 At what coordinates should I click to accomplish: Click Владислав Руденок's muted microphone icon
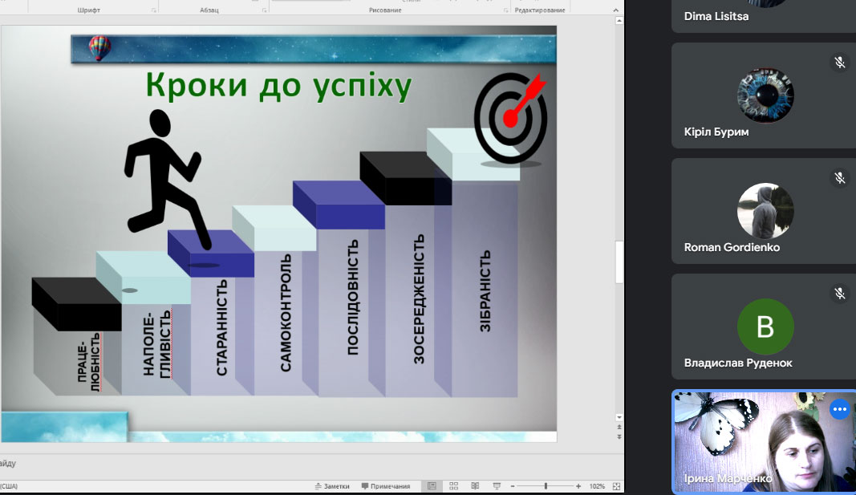pos(840,294)
